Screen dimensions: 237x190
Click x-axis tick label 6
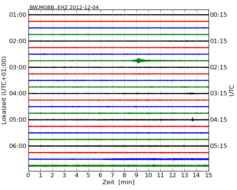coord(100,175)
